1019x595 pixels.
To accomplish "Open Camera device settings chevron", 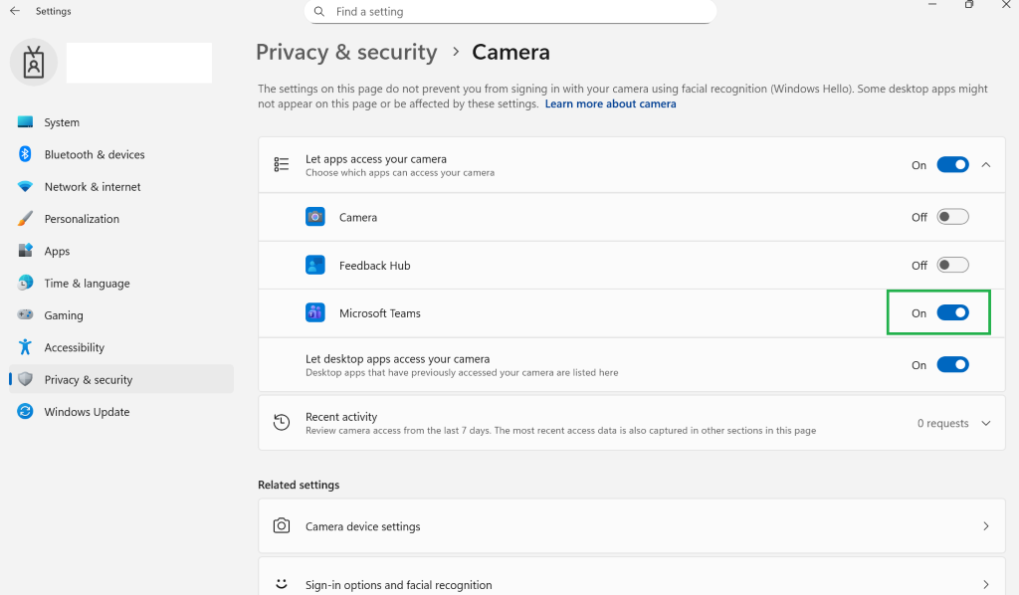I will click(x=986, y=526).
